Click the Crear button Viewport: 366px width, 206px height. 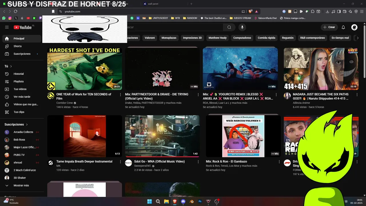(329, 27)
